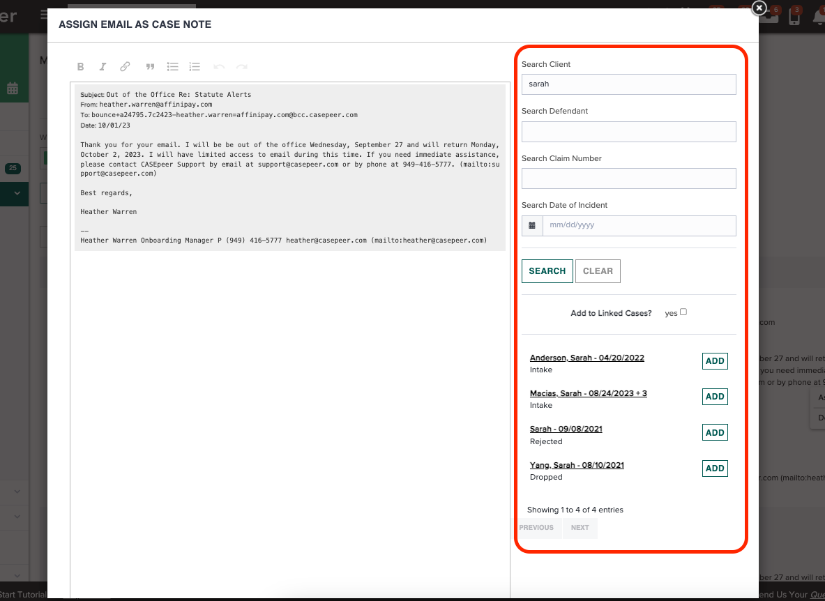Click the 25 badge in sidebar
The image size is (825, 601).
tap(13, 168)
